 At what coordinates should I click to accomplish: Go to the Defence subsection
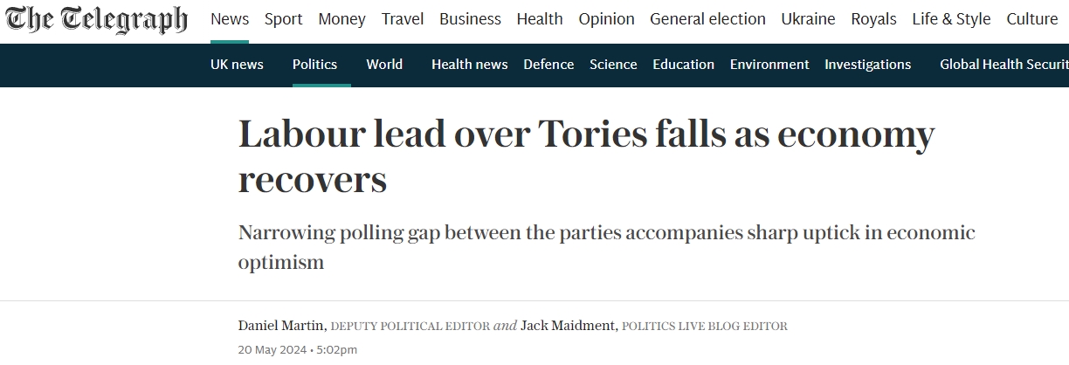tap(548, 65)
